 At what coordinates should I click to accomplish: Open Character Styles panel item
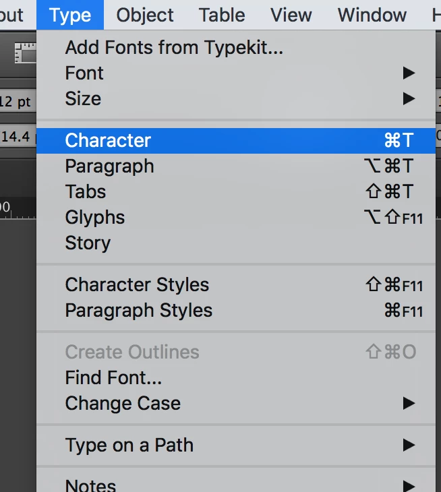pos(236,285)
